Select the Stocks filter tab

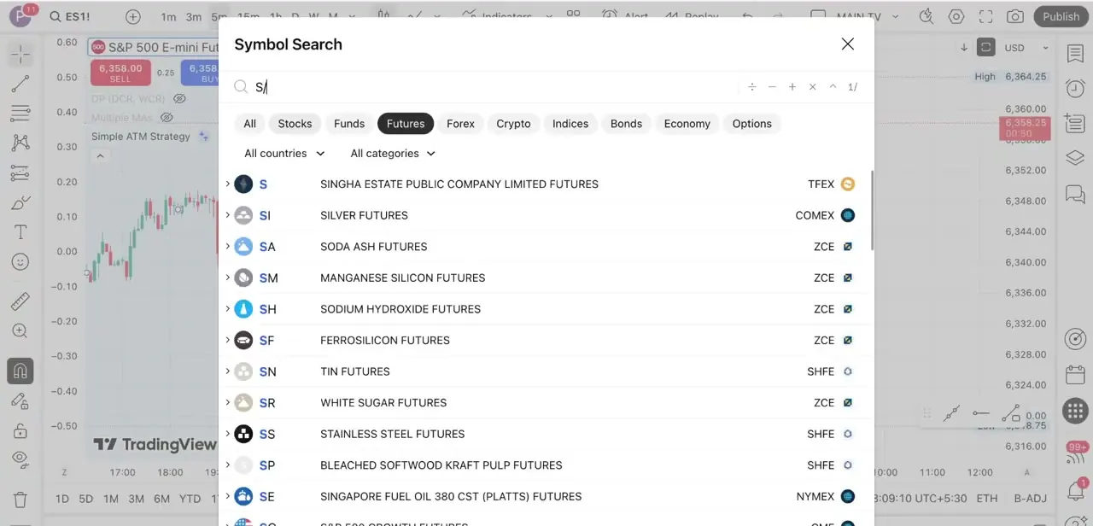click(x=295, y=124)
